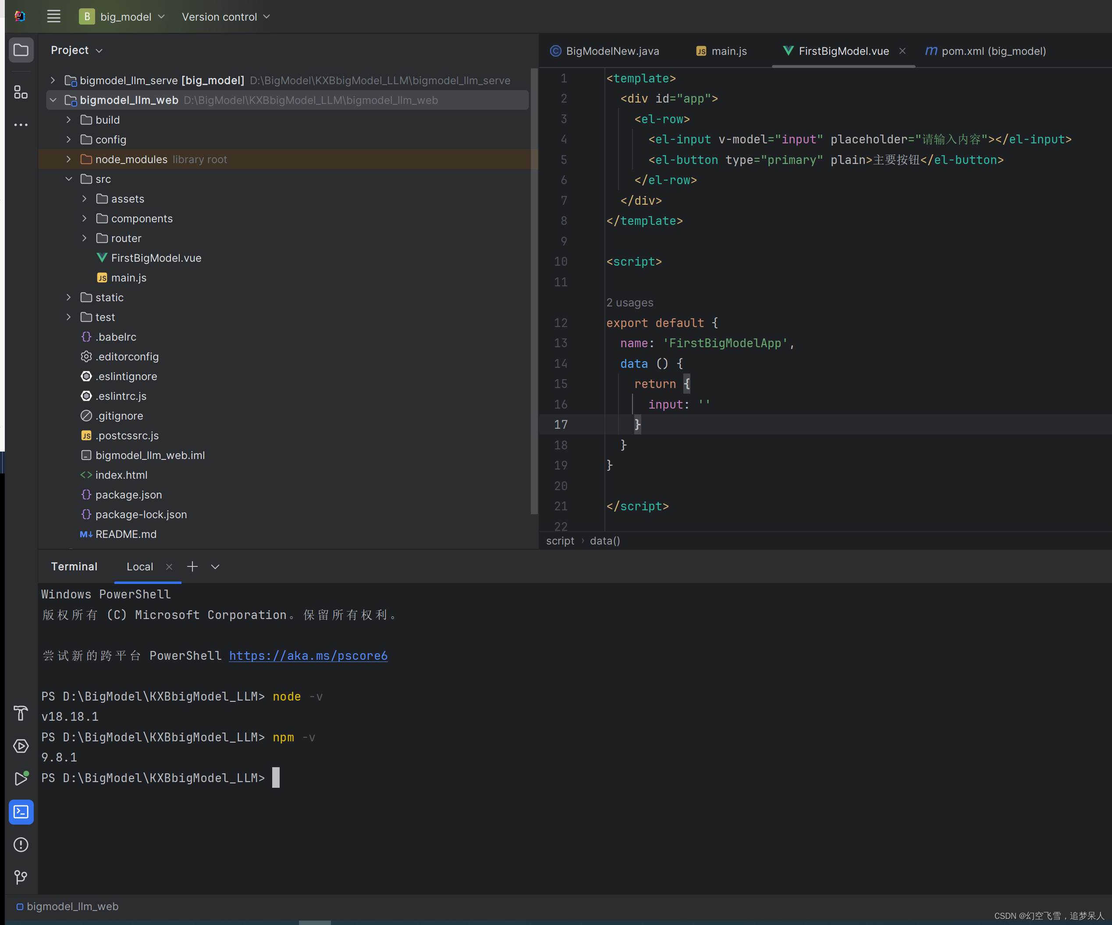Open the Build hammer tool window

[21, 713]
